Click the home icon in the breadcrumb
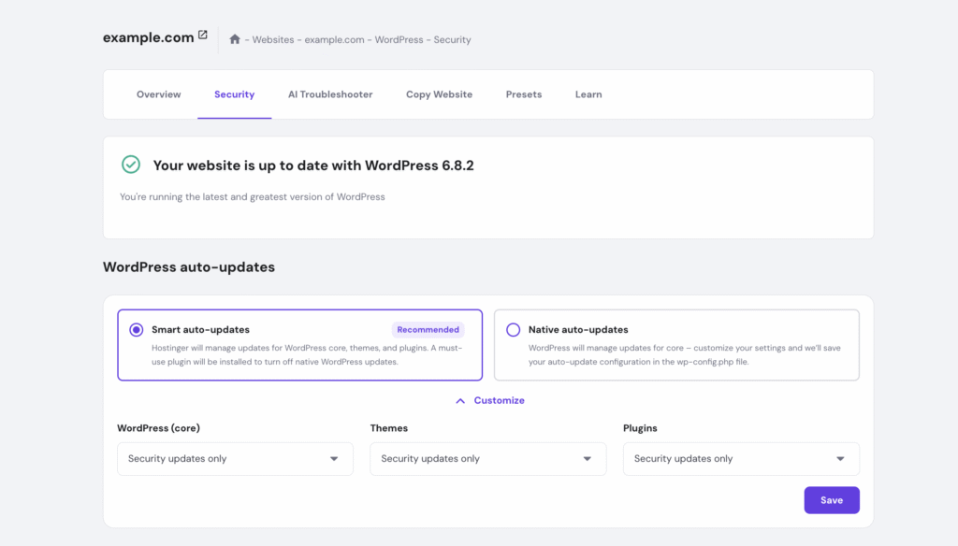Image resolution: width=958 pixels, height=546 pixels. [233, 39]
